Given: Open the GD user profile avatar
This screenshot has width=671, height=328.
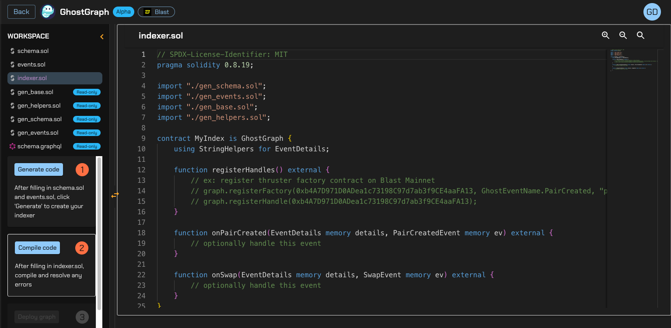Looking at the screenshot, I should 652,12.
